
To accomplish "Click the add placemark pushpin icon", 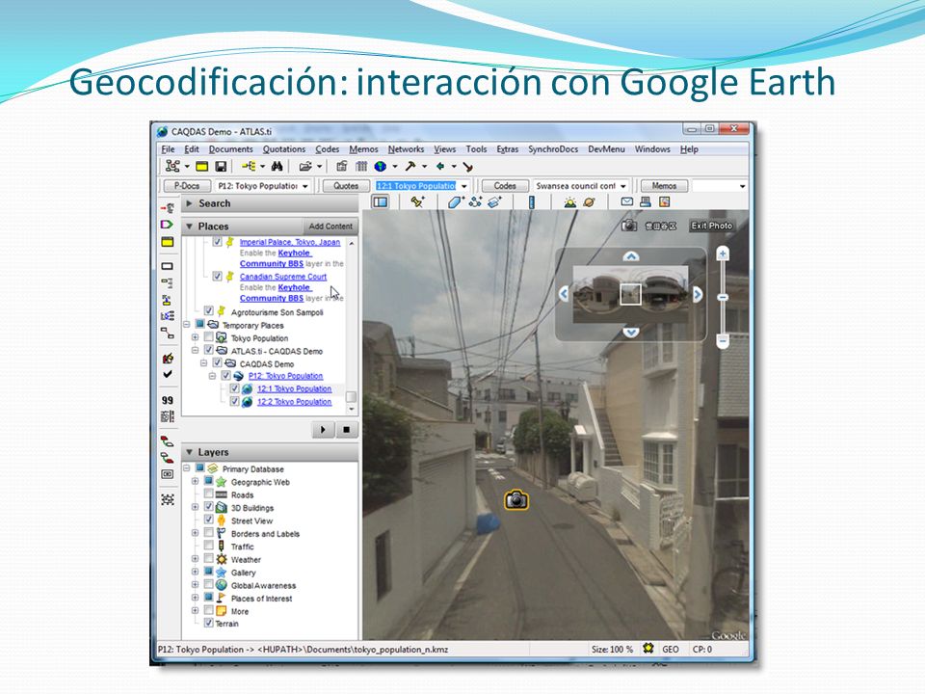I will pyautogui.click(x=417, y=202).
